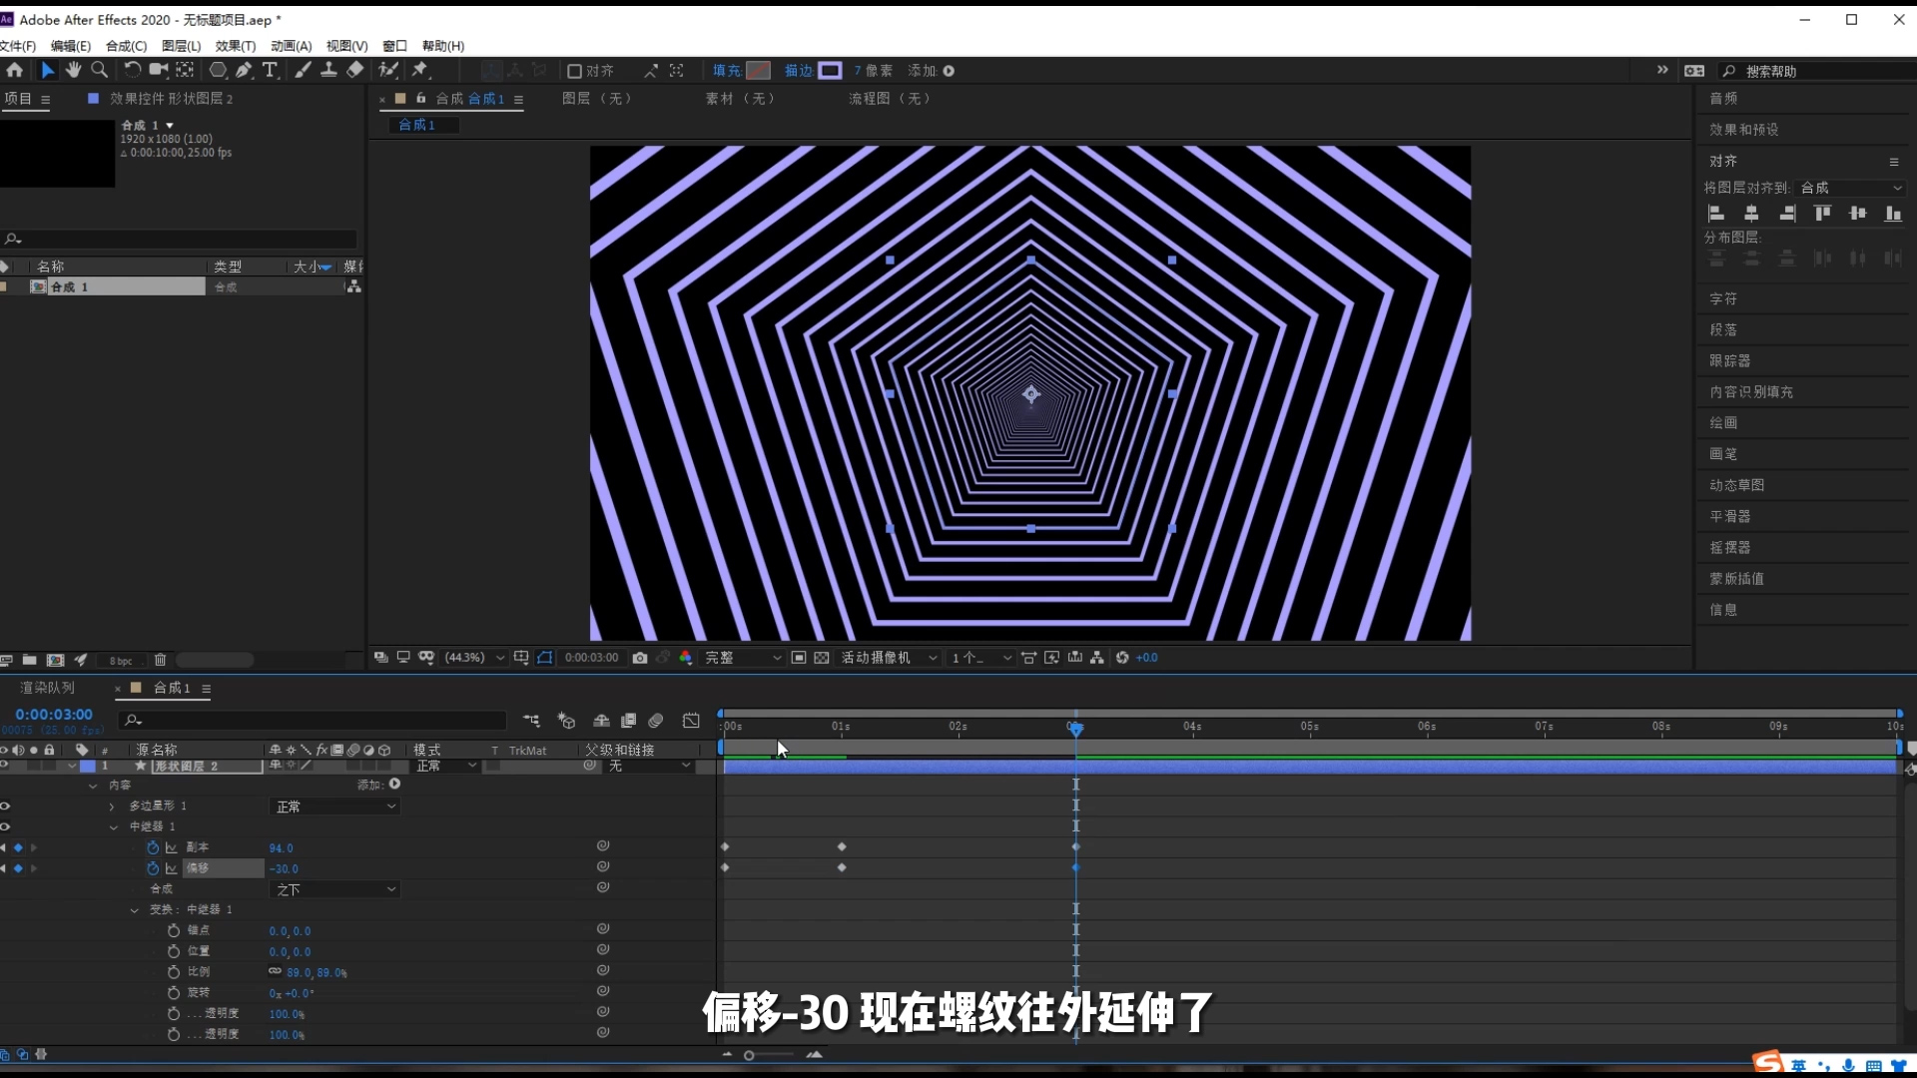Image resolution: width=1917 pixels, height=1078 pixels.
Task: Select the Selection (arrow) tool
Action: (47, 70)
